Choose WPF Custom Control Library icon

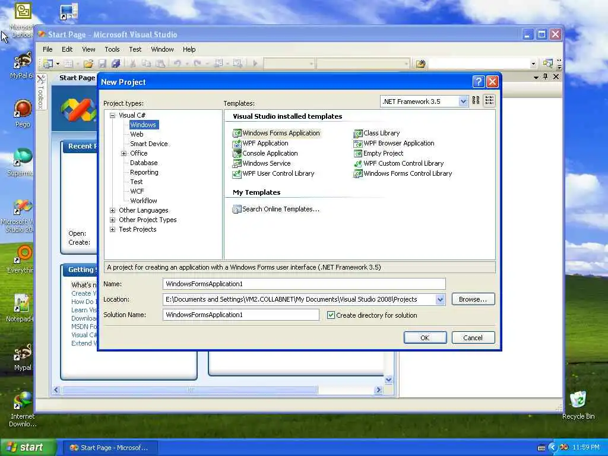(x=357, y=164)
